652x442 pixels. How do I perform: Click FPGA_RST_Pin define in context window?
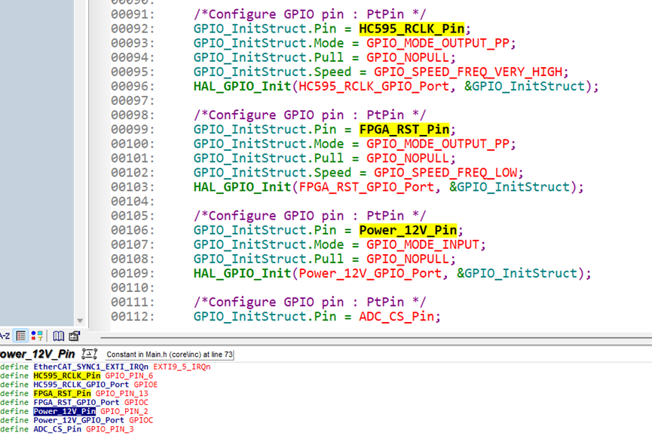(x=62, y=393)
